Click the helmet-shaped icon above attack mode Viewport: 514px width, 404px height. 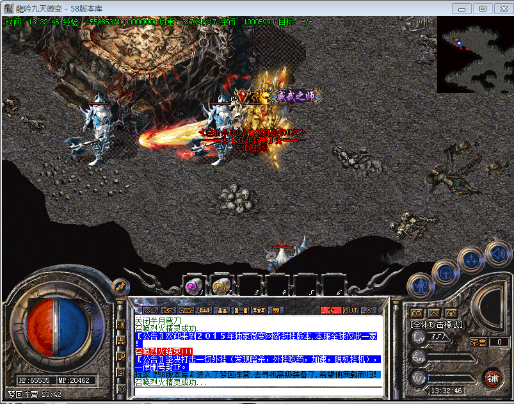(451, 313)
